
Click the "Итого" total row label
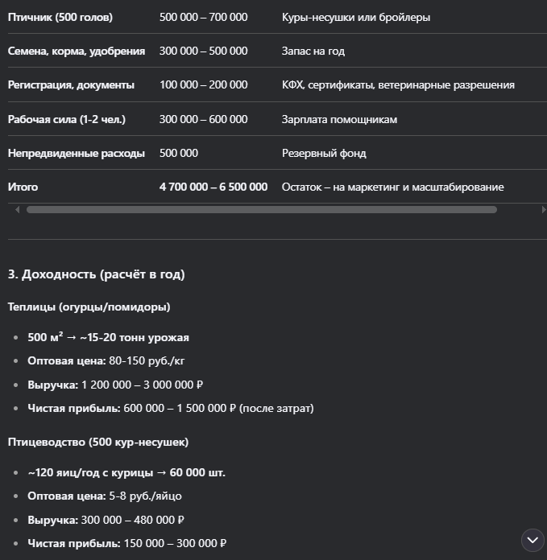point(23,187)
